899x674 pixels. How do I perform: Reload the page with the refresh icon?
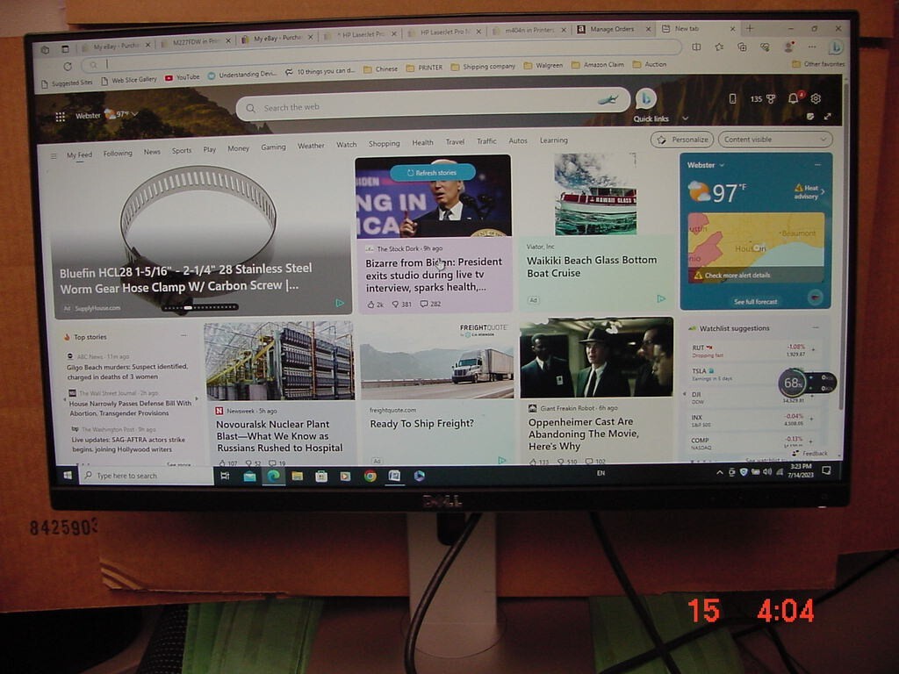[68, 66]
